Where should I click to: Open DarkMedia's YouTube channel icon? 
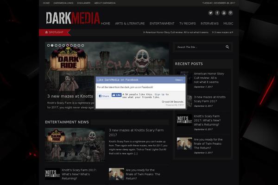pos(224,13)
